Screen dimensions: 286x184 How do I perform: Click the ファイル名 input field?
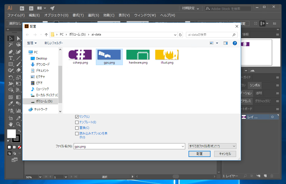coord(129,146)
